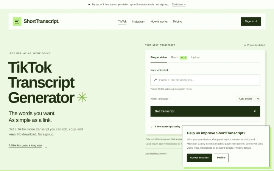274x171 pixels.
Task: Go to How it works section
Action: click(x=159, y=22)
